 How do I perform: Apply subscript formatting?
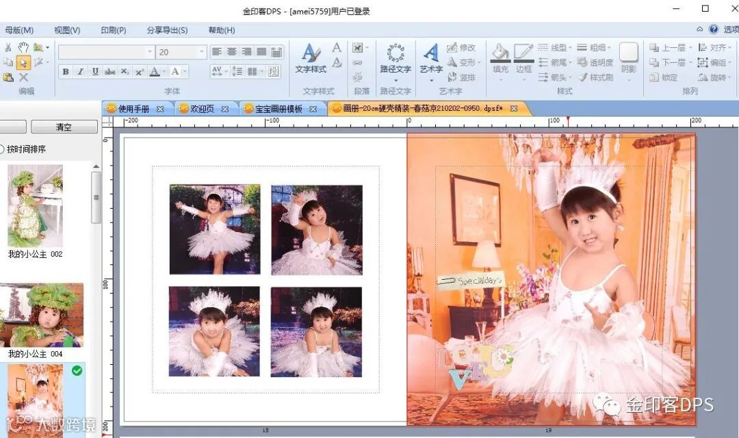coord(125,72)
